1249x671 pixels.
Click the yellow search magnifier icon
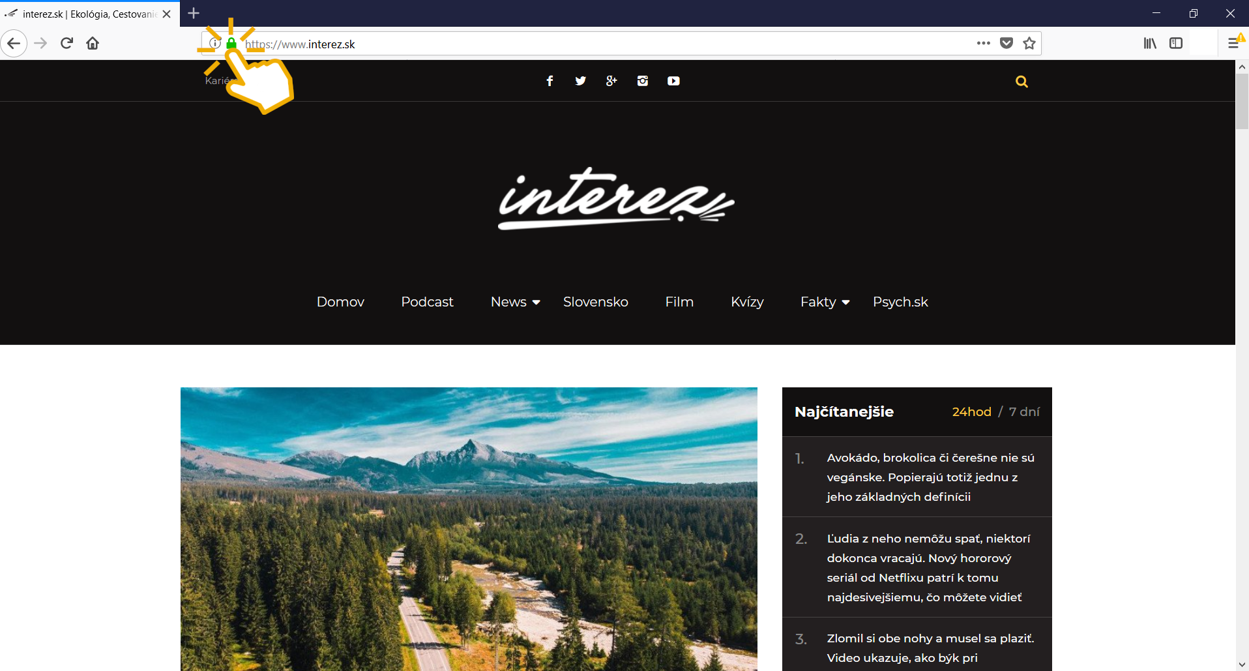click(x=1021, y=82)
